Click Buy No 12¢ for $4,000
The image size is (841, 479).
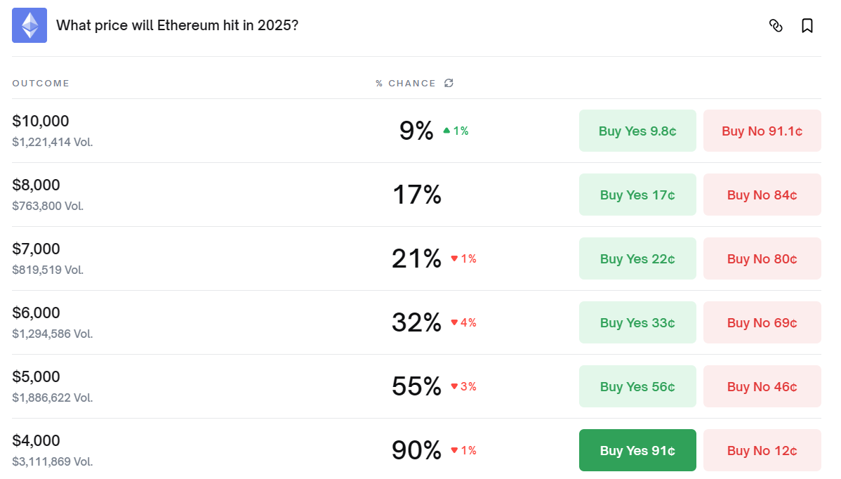point(762,450)
